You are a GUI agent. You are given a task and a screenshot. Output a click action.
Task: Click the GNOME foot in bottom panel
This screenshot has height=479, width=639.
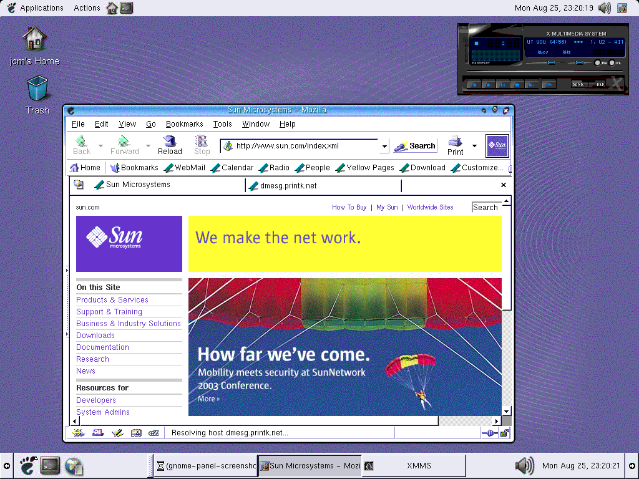(x=27, y=465)
